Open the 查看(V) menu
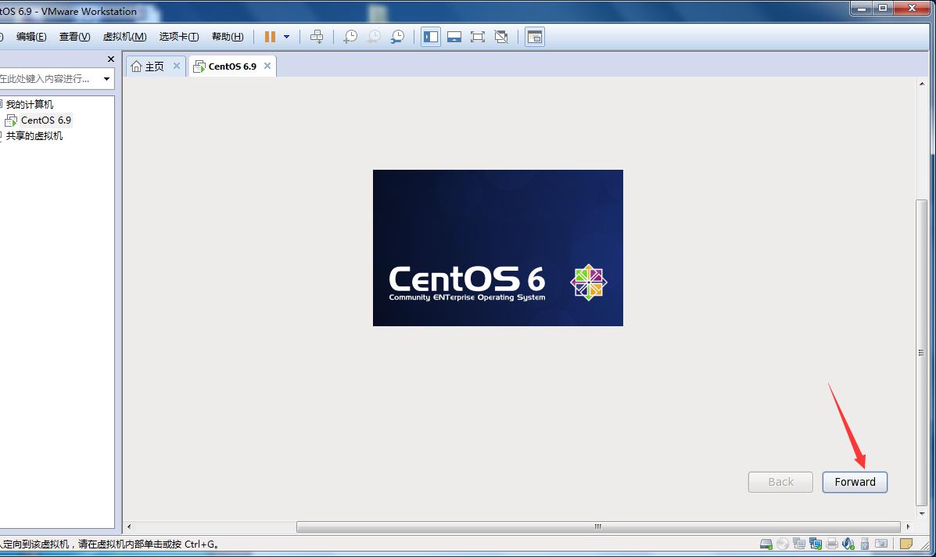The width and height of the screenshot is (936, 557). (x=74, y=37)
